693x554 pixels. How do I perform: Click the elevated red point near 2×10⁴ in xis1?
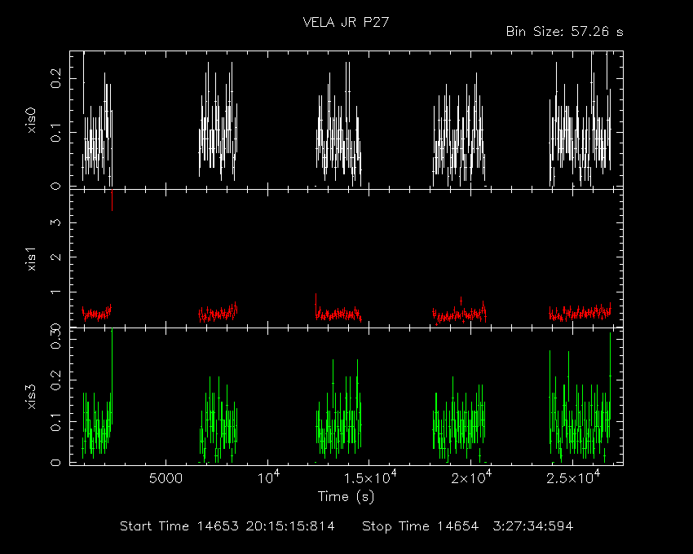pyautogui.click(x=461, y=301)
